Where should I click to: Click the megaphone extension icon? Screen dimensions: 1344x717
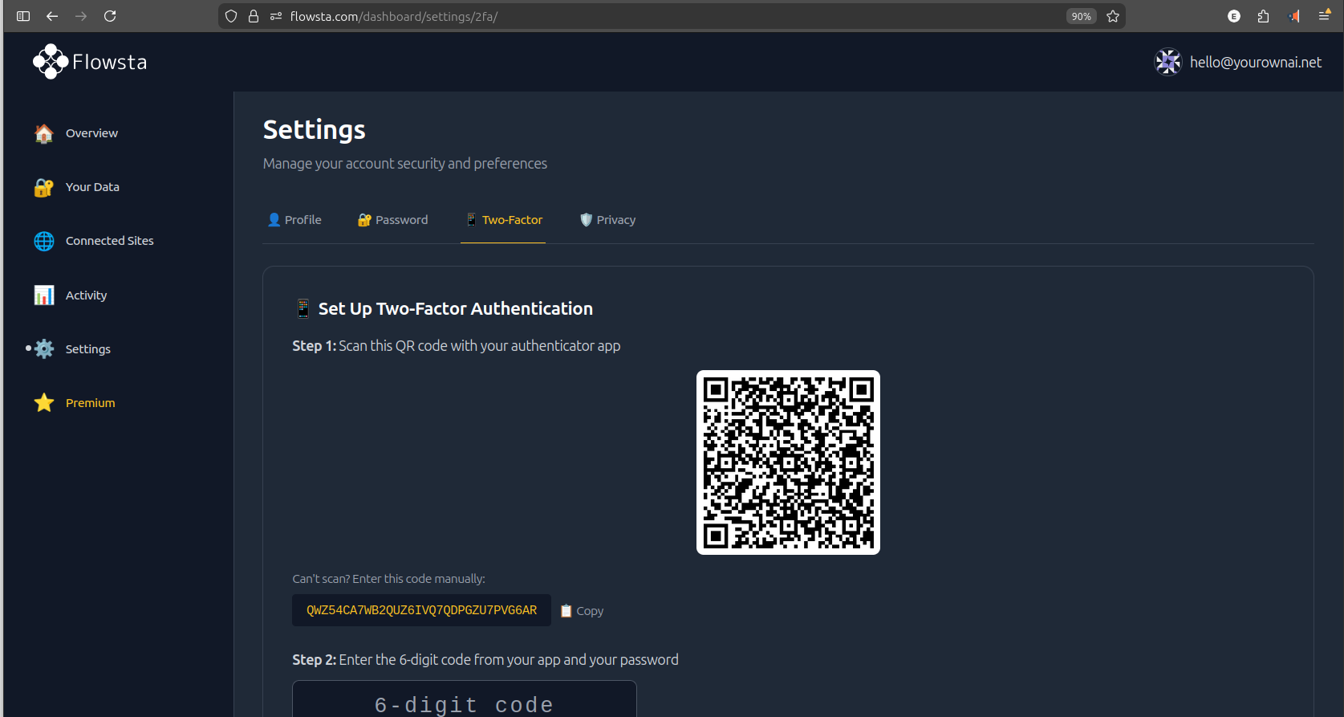pos(1294,16)
